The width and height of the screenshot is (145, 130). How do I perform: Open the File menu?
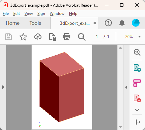point(6,14)
